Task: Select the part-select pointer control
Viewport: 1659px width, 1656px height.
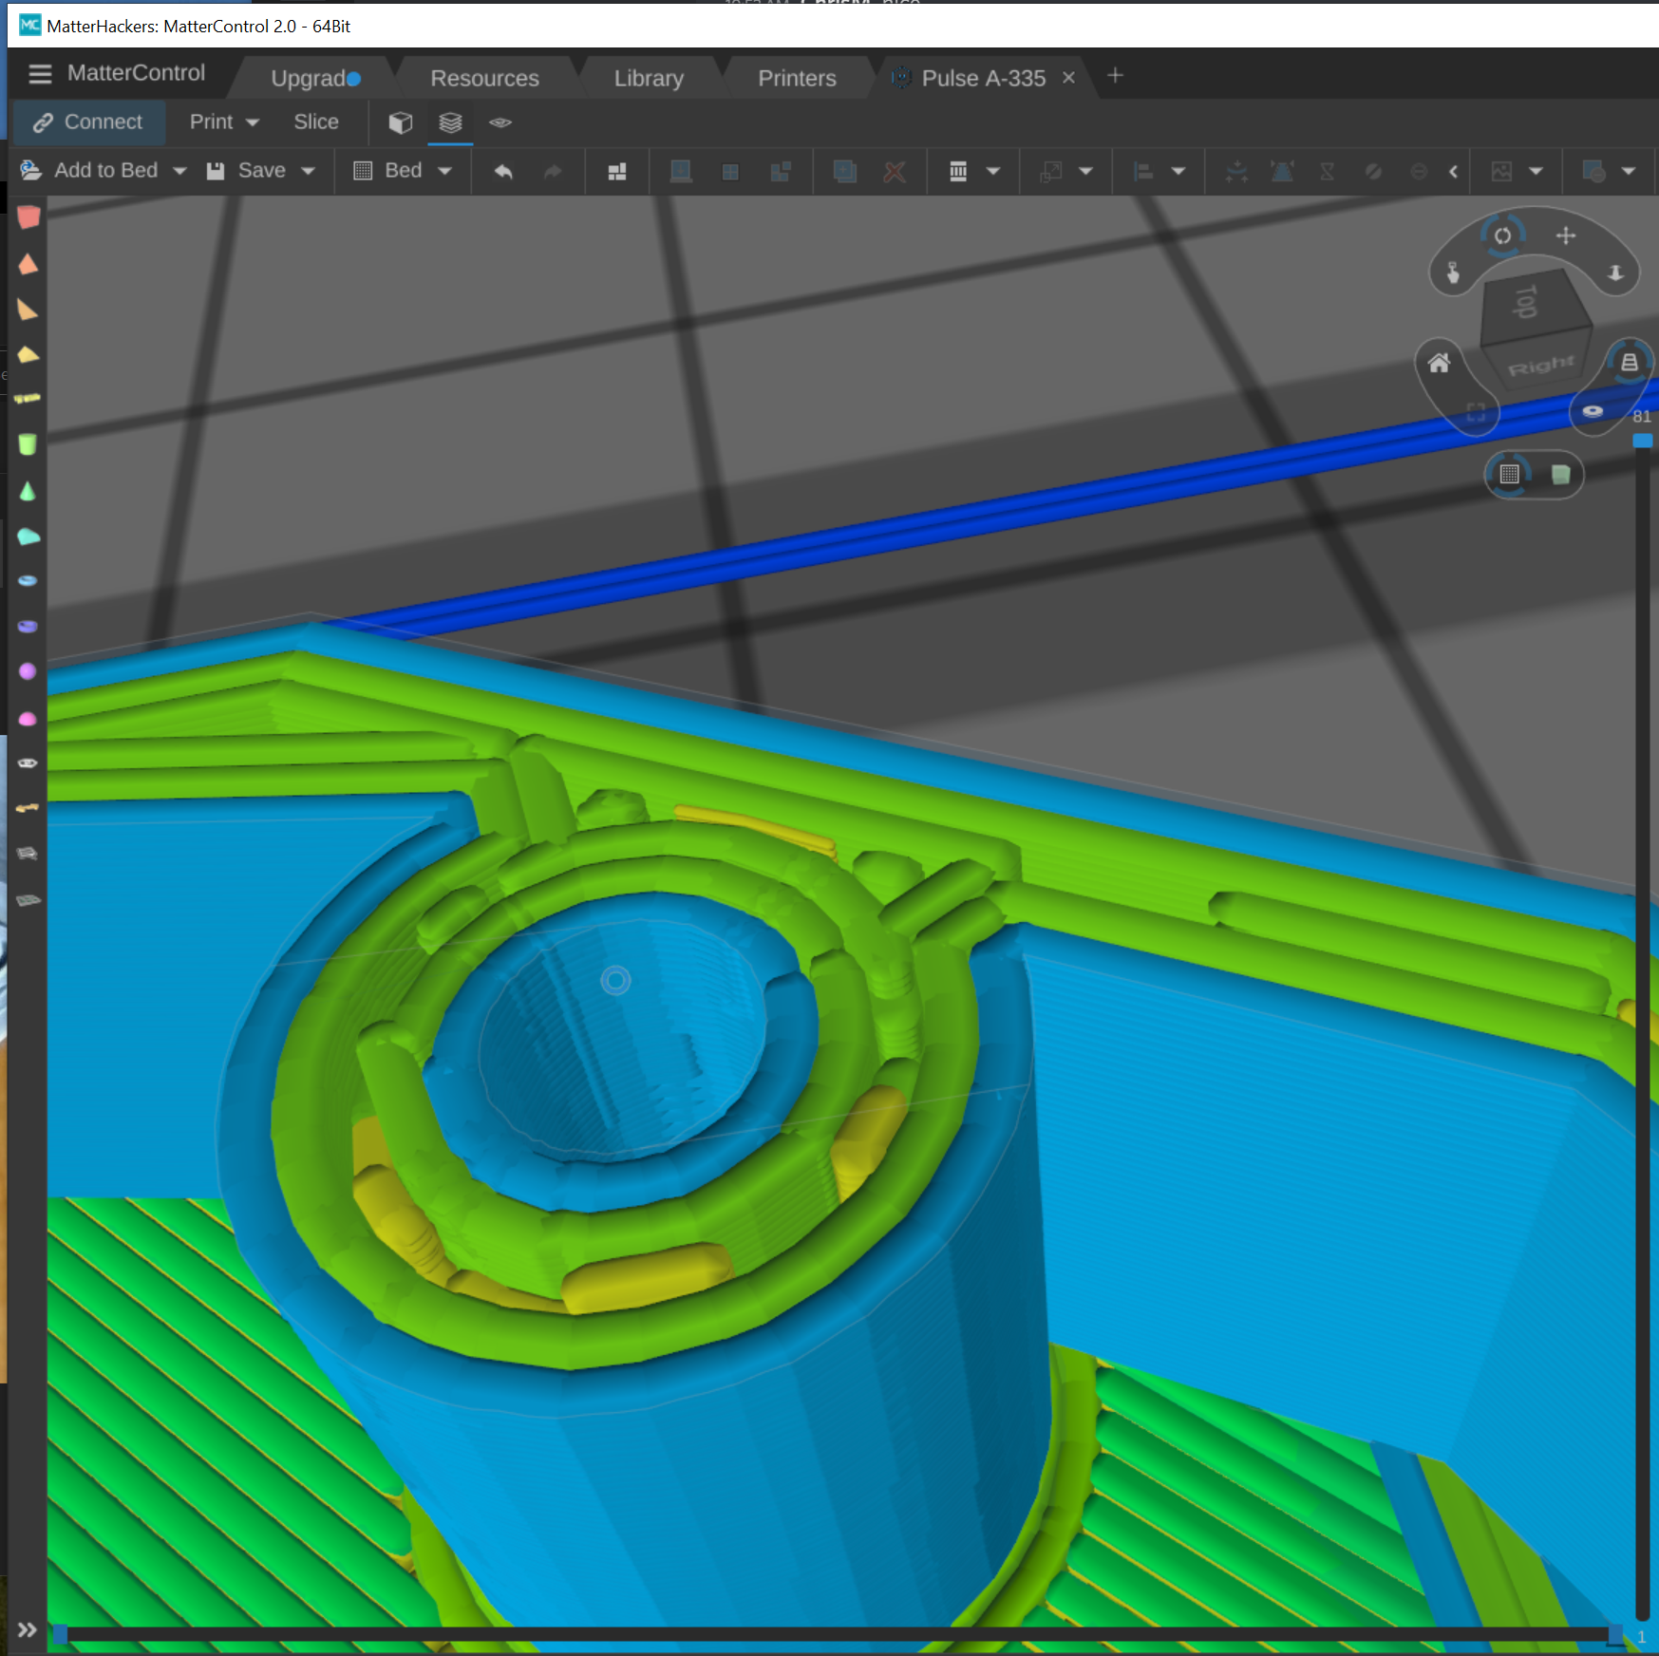Action: coord(1453,273)
